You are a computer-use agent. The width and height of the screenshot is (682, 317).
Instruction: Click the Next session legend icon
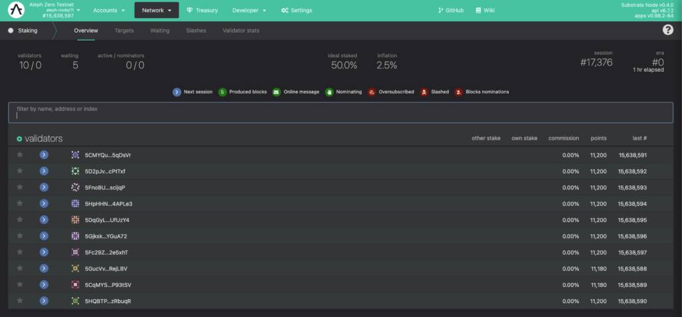(x=176, y=92)
